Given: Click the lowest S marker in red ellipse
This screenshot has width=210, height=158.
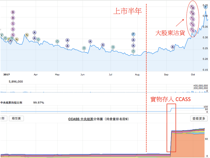Looking at the screenshot, I should point(193,31).
